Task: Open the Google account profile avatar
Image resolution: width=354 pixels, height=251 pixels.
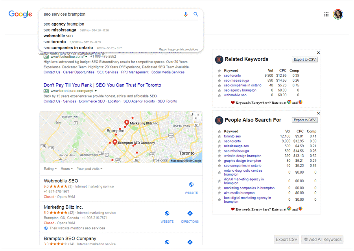Action: (338, 15)
